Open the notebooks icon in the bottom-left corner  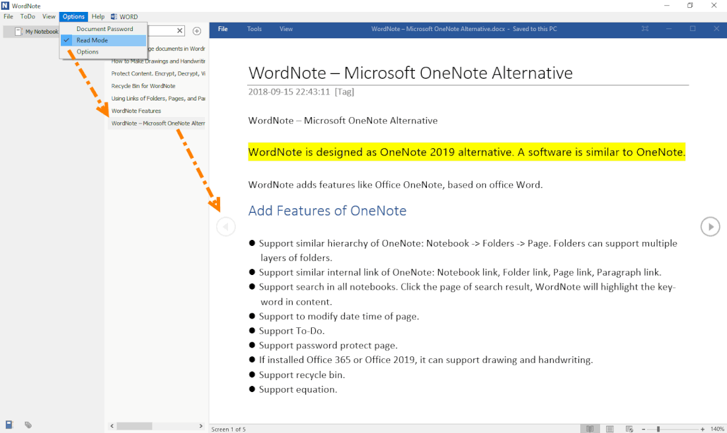9,424
